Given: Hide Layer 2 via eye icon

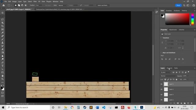Looking at the screenshot, I should [x=161, y=100].
